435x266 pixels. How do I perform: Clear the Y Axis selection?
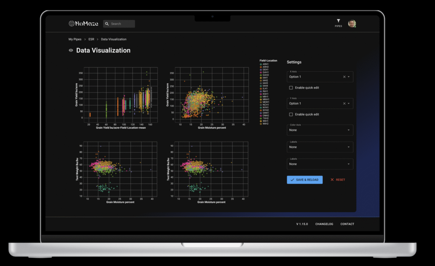click(x=344, y=104)
